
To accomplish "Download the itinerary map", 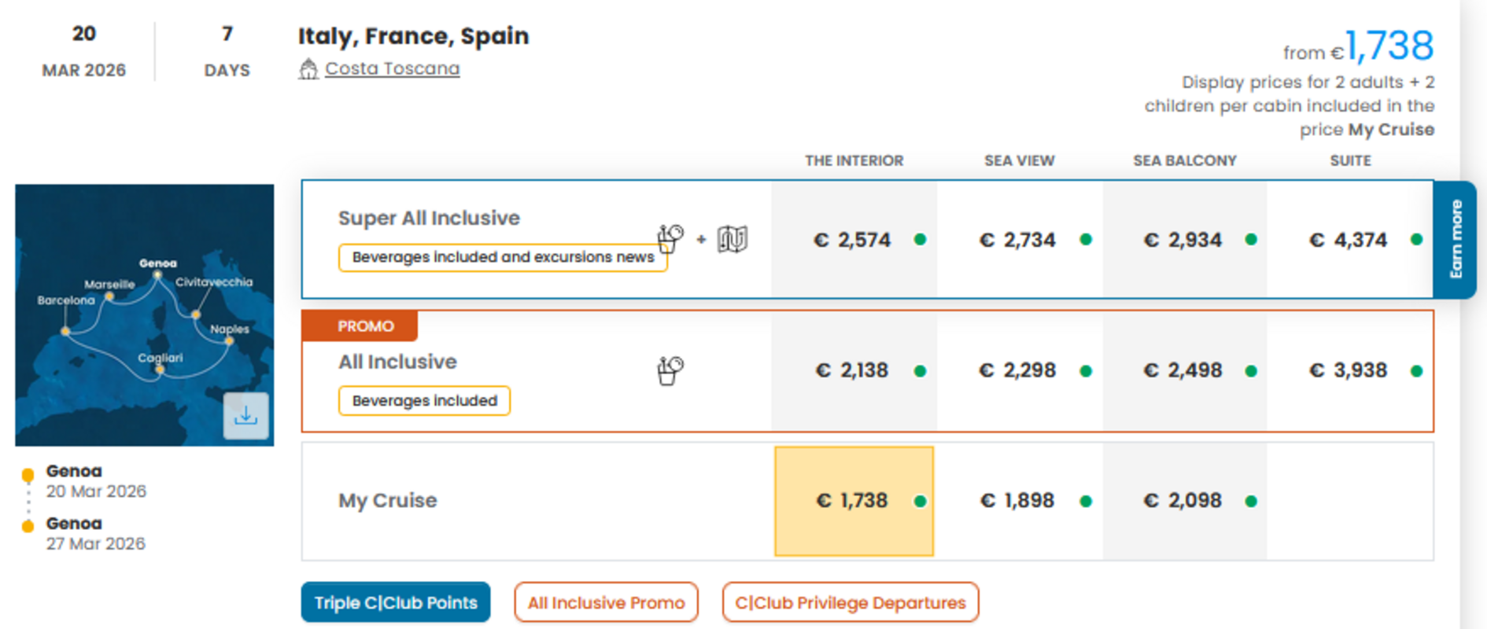I will (245, 415).
